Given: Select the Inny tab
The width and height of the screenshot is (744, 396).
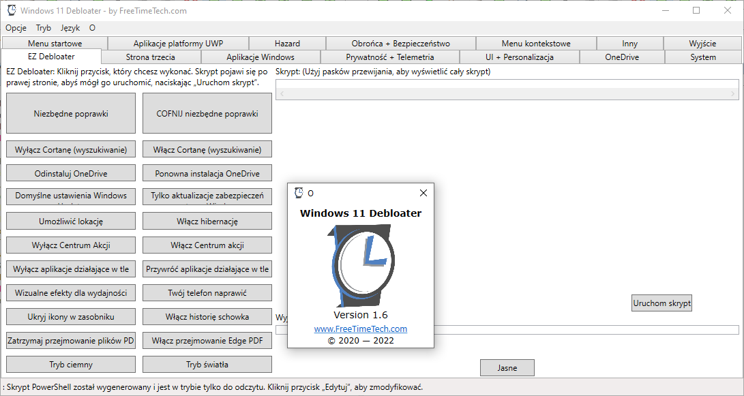Looking at the screenshot, I should pyautogui.click(x=629, y=43).
